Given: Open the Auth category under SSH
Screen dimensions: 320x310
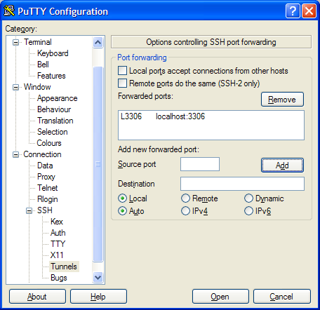Looking at the screenshot, I should (x=58, y=233).
